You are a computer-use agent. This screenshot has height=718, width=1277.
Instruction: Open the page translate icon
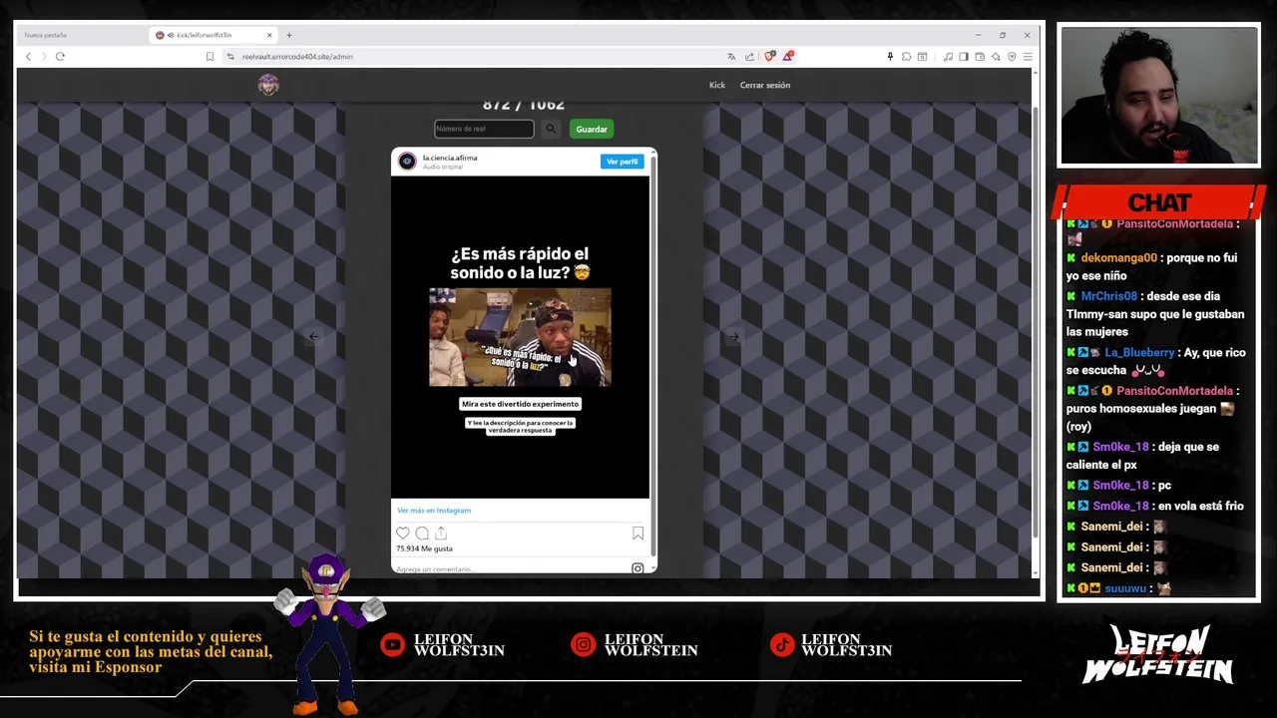731,57
